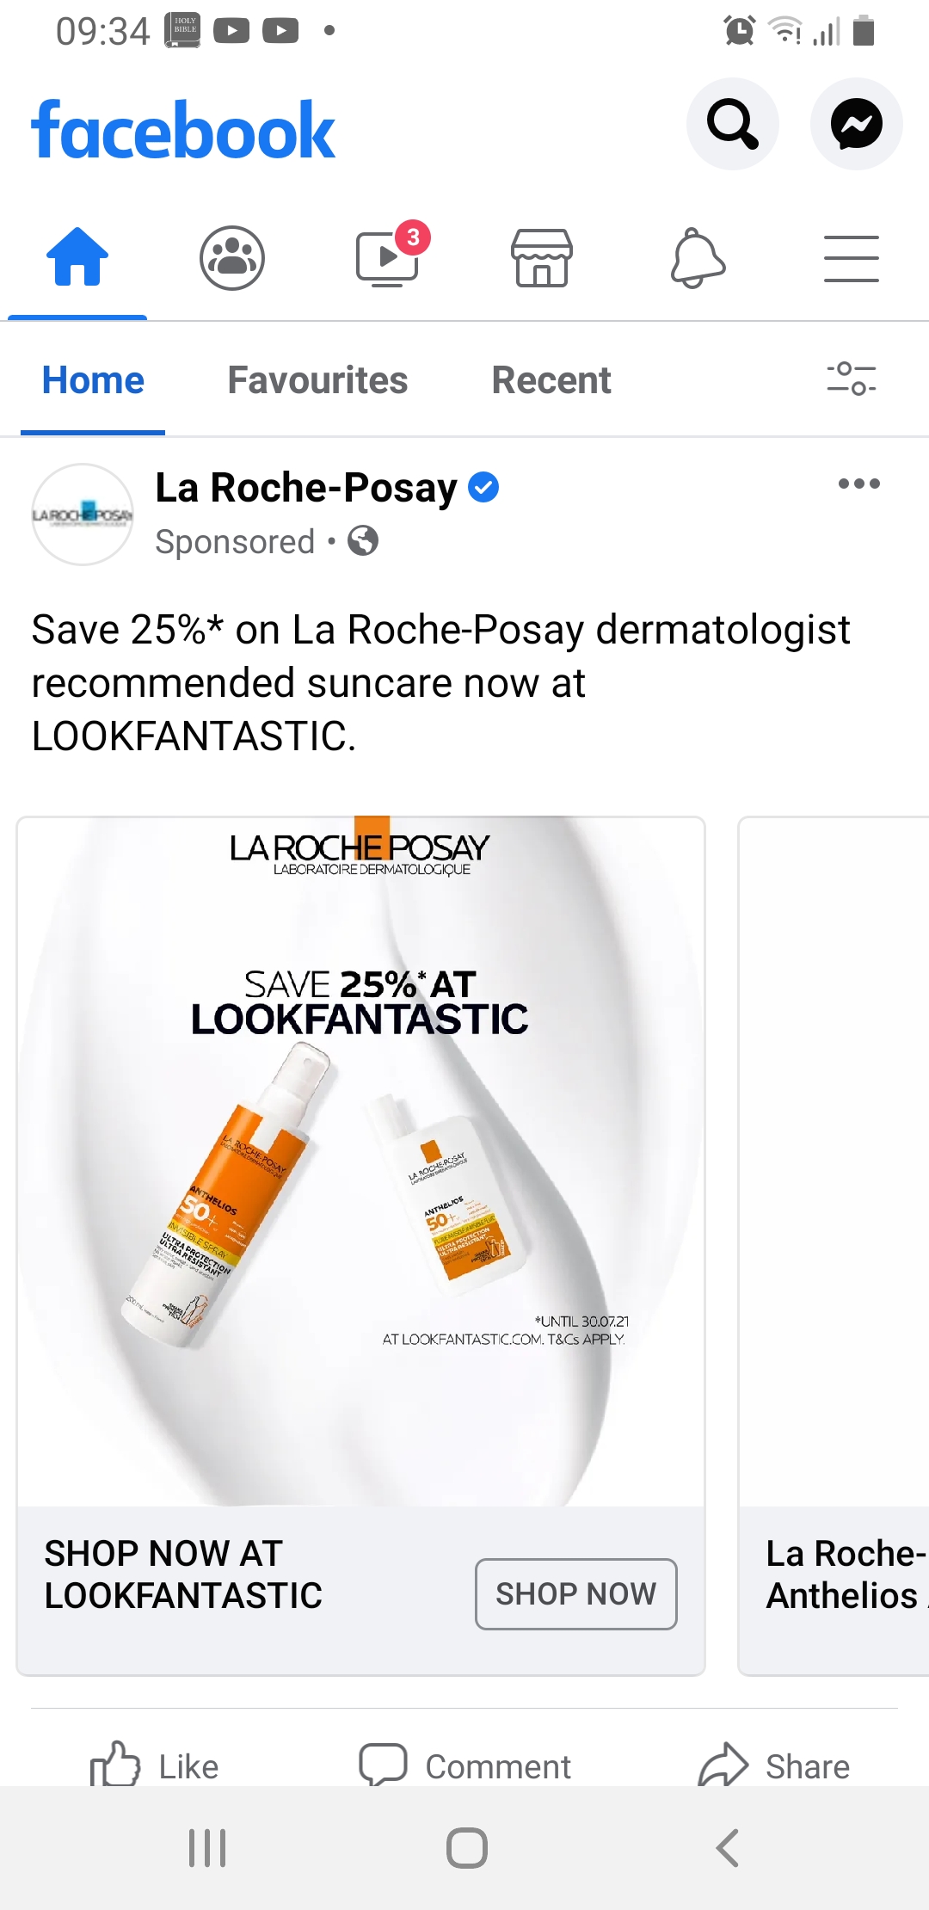929x1910 pixels.
Task: Open the Marketplace tab
Action: coord(542,257)
